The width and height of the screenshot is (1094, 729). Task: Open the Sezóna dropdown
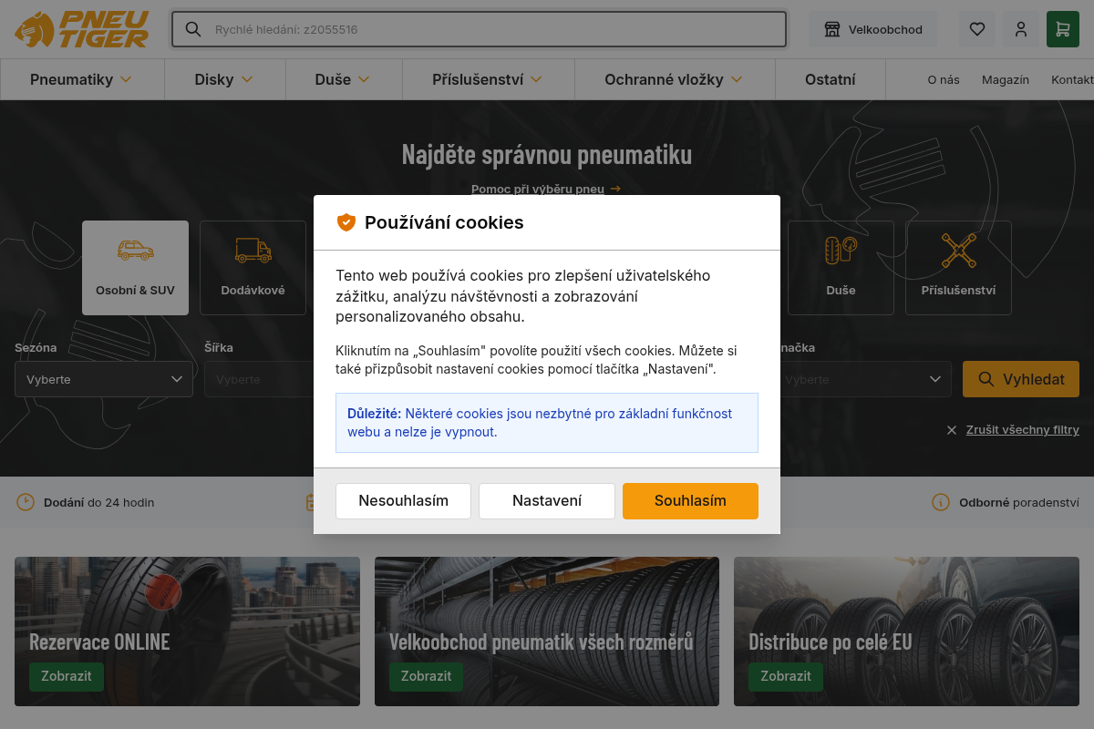(104, 379)
